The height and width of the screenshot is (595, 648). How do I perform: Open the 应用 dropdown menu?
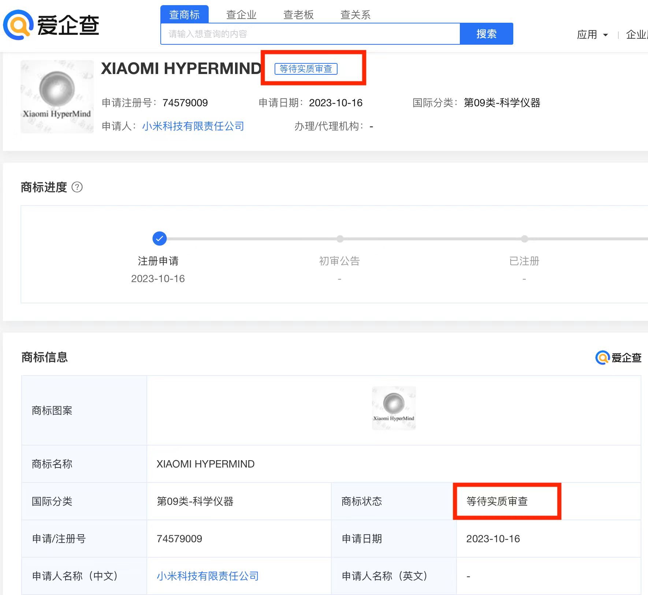(592, 34)
